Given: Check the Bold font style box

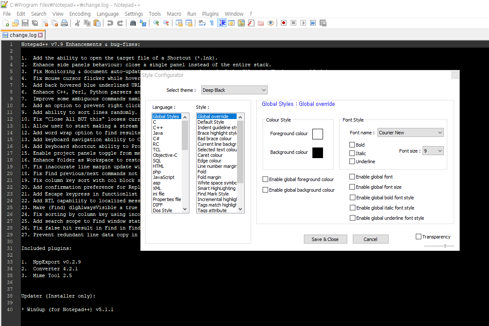Looking at the screenshot, I should [352, 145].
